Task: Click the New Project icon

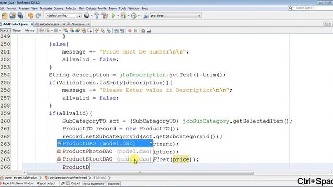Action: click(5, 16)
